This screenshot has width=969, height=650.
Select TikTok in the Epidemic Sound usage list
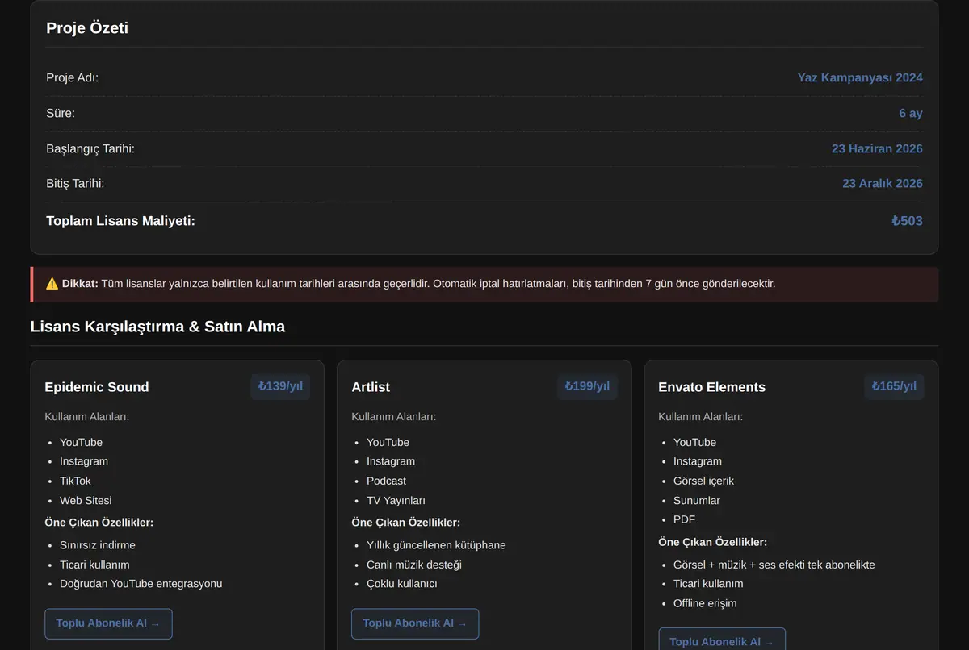pos(75,481)
